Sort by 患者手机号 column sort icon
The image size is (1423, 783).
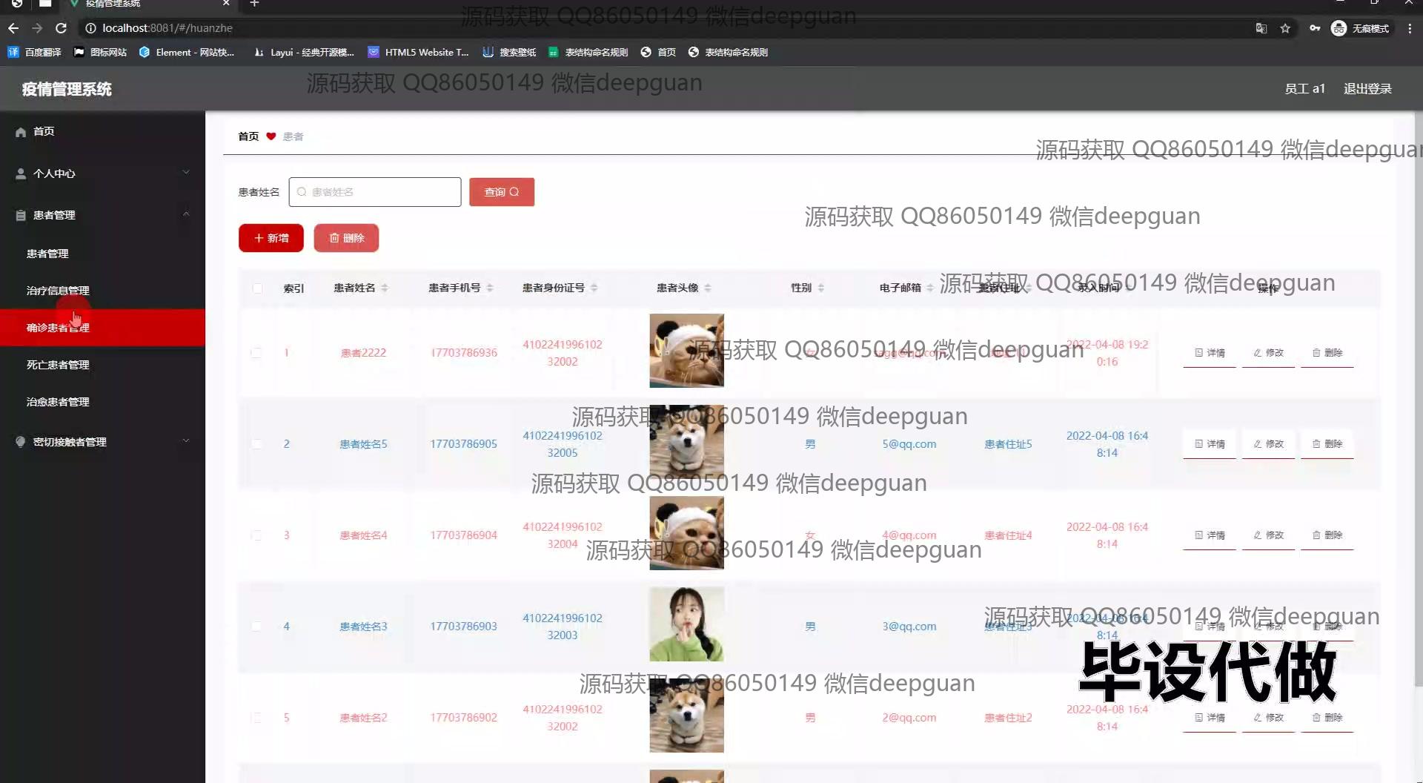490,288
